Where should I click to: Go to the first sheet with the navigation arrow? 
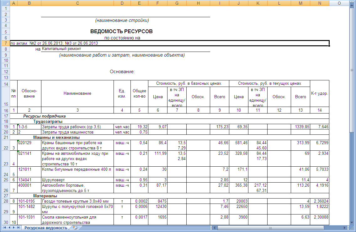pos(4,228)
